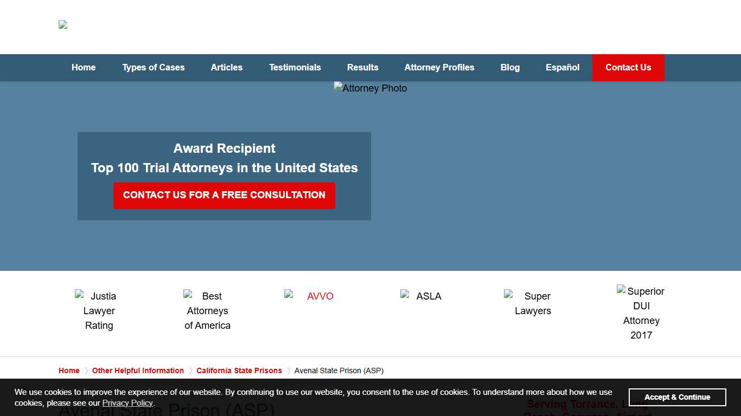The width and height of the screenshot is (741, 416).
Task: Select the Justia Lawyer Rating badge
Action: tap(99, 311)
